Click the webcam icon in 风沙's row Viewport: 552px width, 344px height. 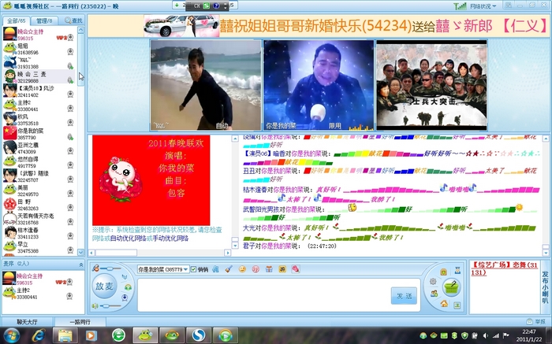(x=70, y=94)
